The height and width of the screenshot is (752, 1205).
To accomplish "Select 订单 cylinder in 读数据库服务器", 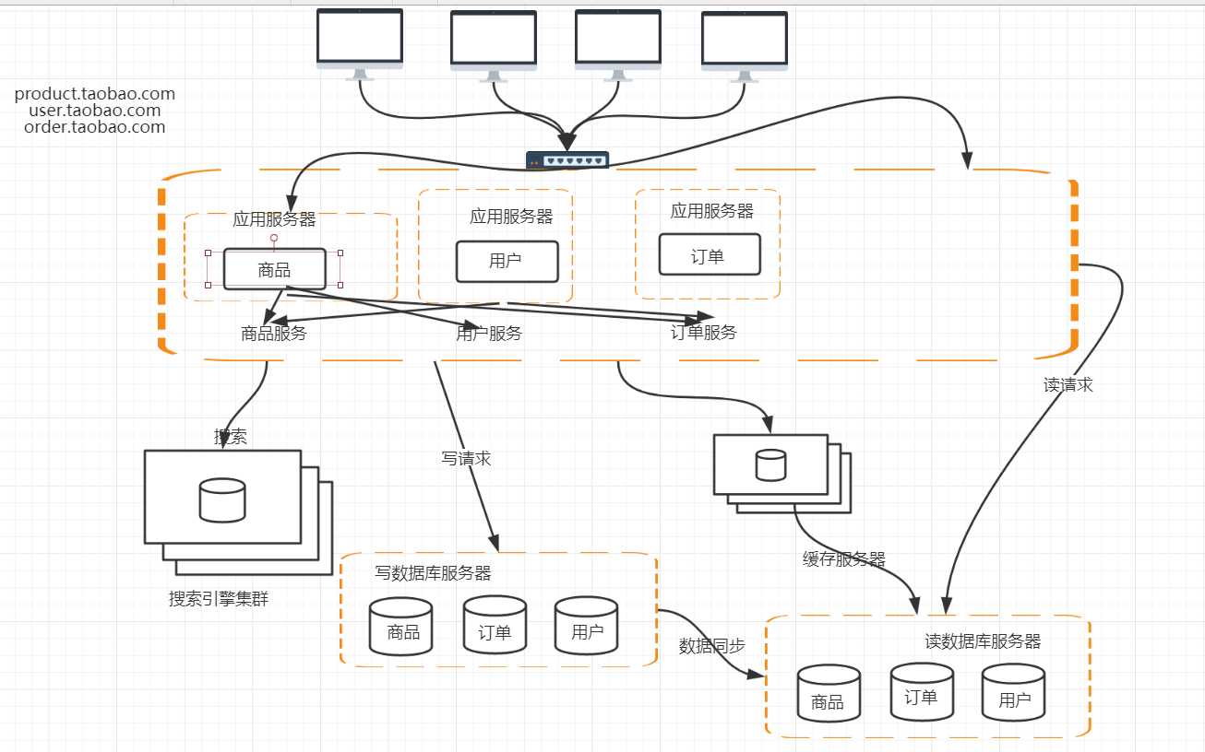I will (921, 691).
